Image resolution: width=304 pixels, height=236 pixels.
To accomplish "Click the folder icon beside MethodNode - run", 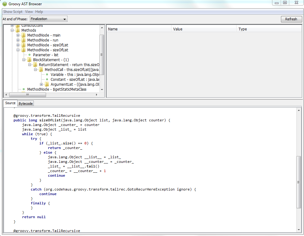I will pyautogui.click(x=24, y=40).
